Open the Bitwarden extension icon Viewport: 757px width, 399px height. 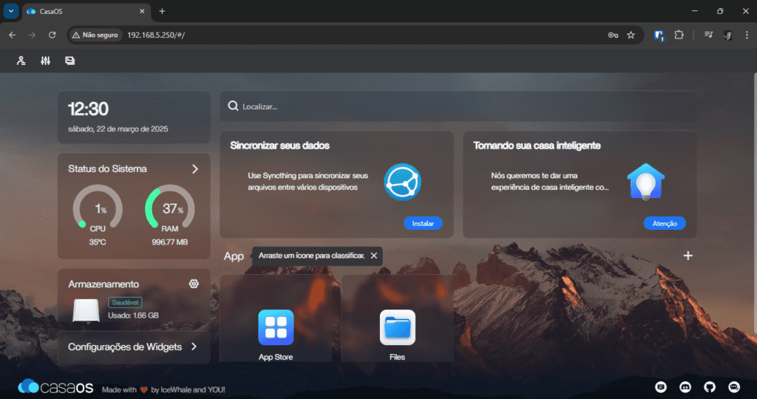tap(659, 35)
